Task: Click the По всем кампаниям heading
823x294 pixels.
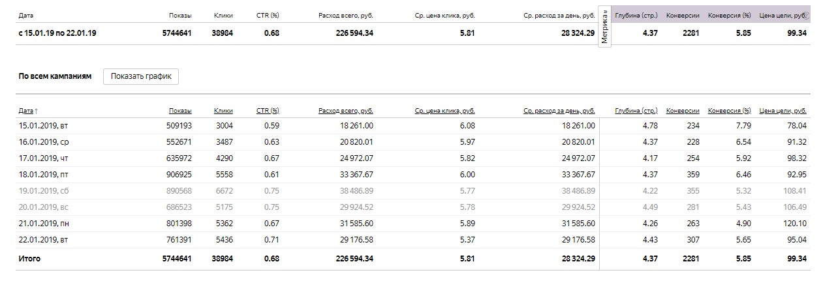Action: [55, 76]
